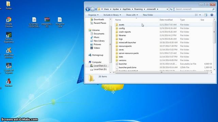Viewport: 218px width, 122px height.
Task: Expand the chevron after Jaydee in path
Action: pyautogui.click(x=121, y=9)
